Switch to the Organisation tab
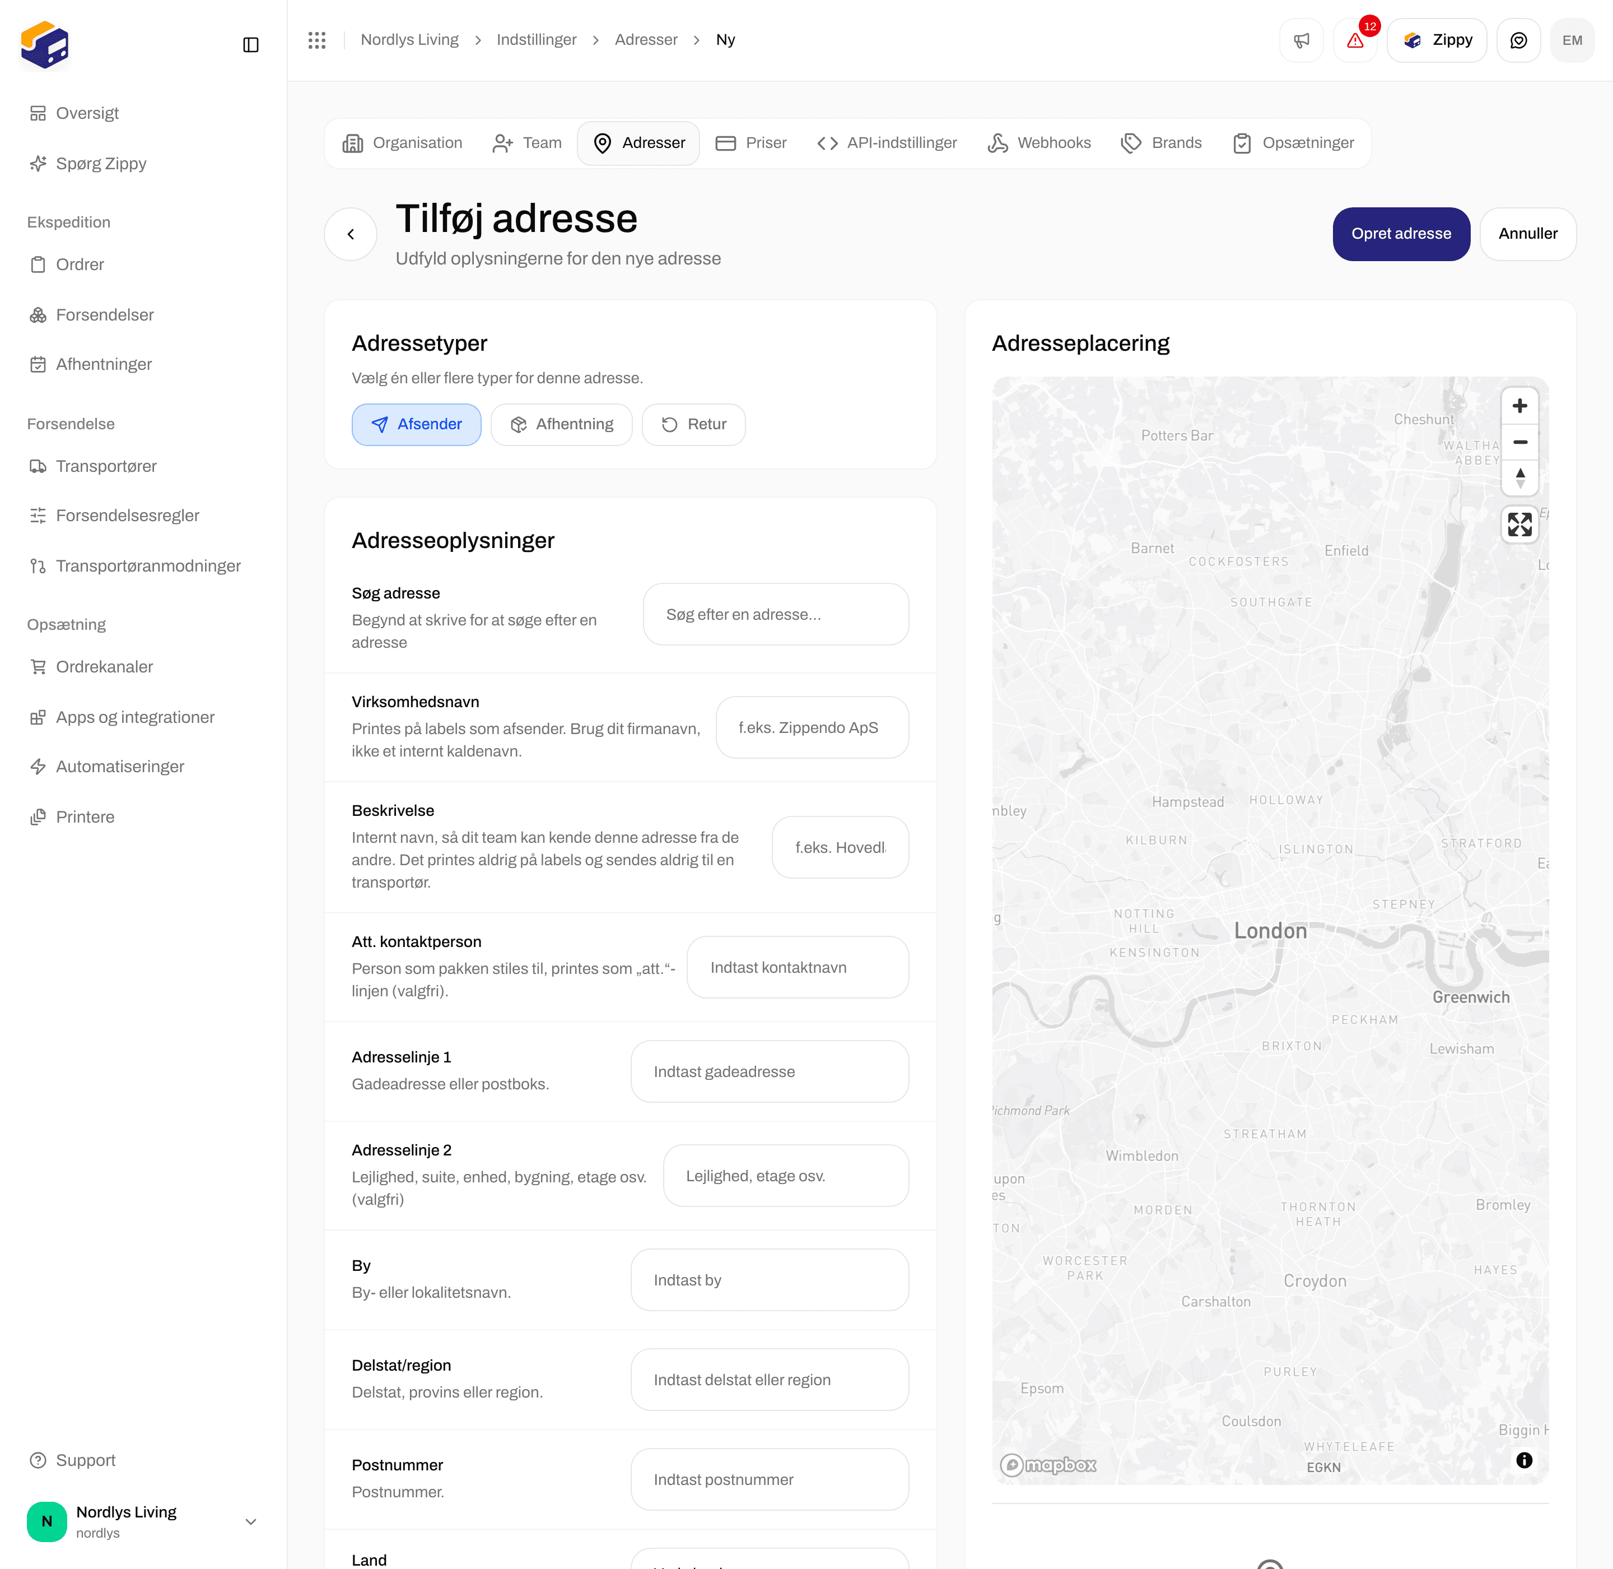1613x1569 pixels. tap(402, 143)
